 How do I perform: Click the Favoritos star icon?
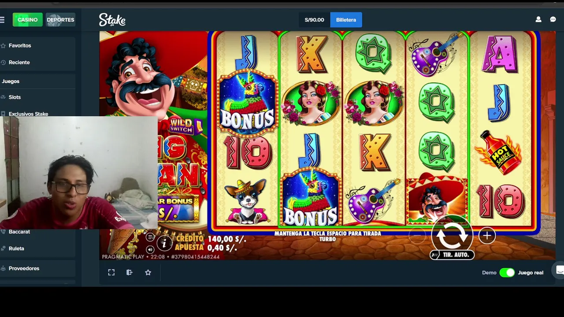click(3, 45)
